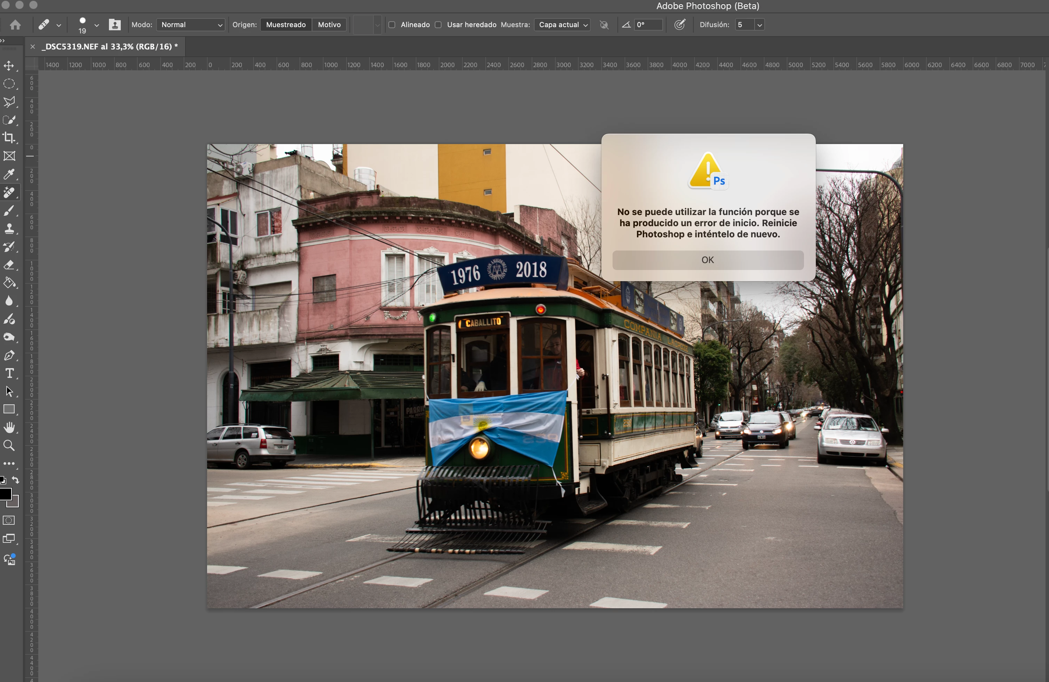Select the Move tool

(9, 66)
